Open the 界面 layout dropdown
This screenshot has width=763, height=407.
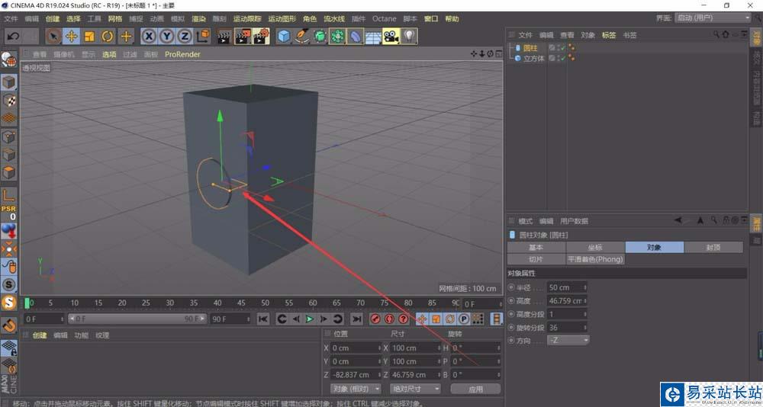coord(713,18)
